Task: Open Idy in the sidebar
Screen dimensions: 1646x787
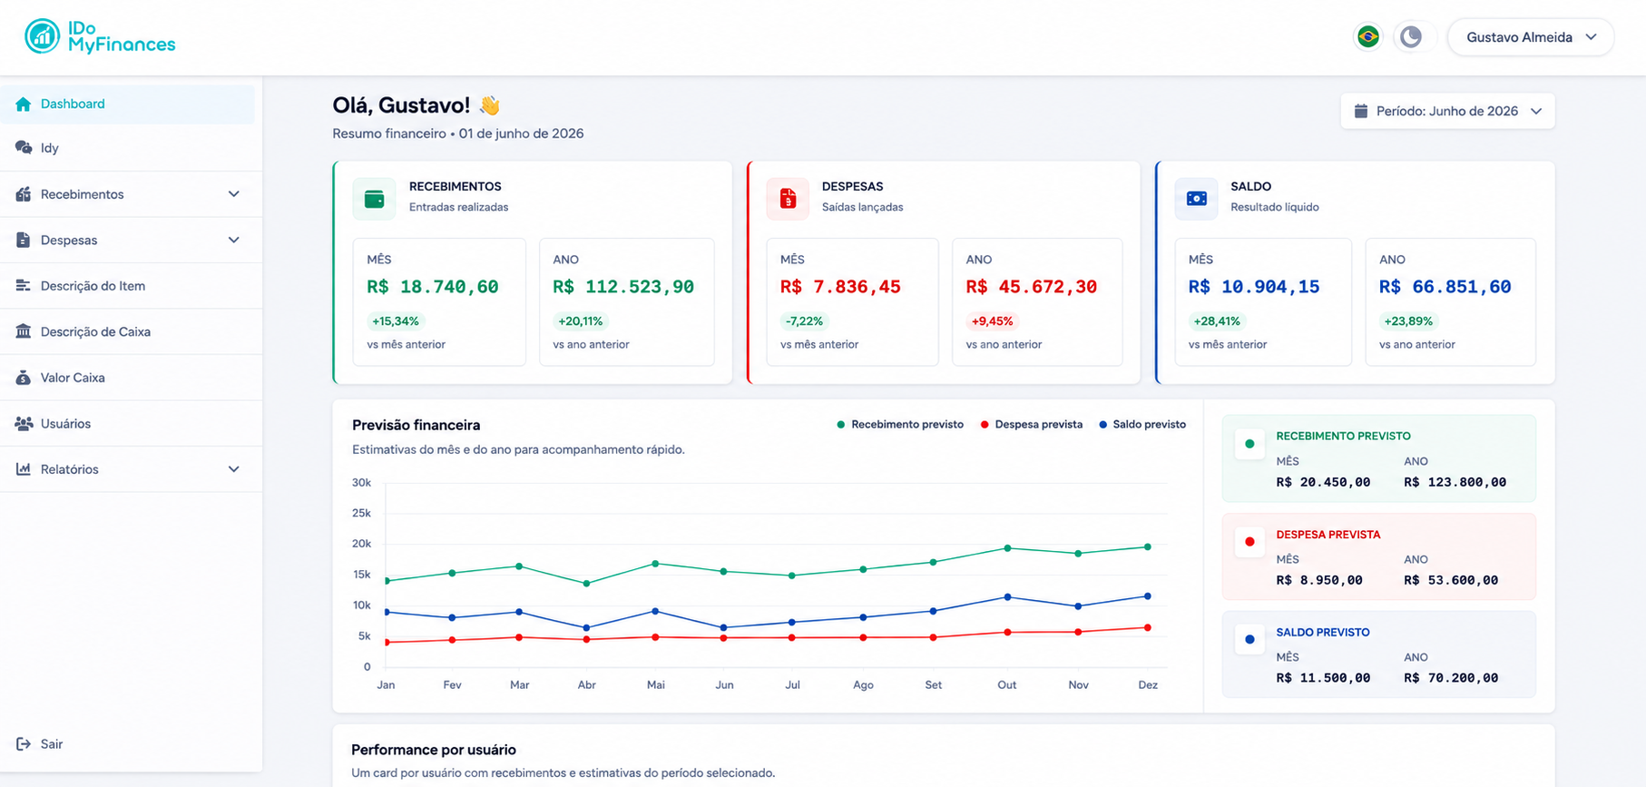Action: [131, 148]
